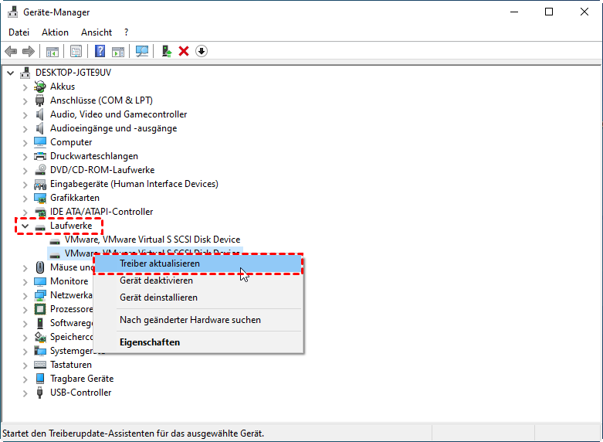
Task: Click the show/hide console tree icon
Action: tap(53, 51)
